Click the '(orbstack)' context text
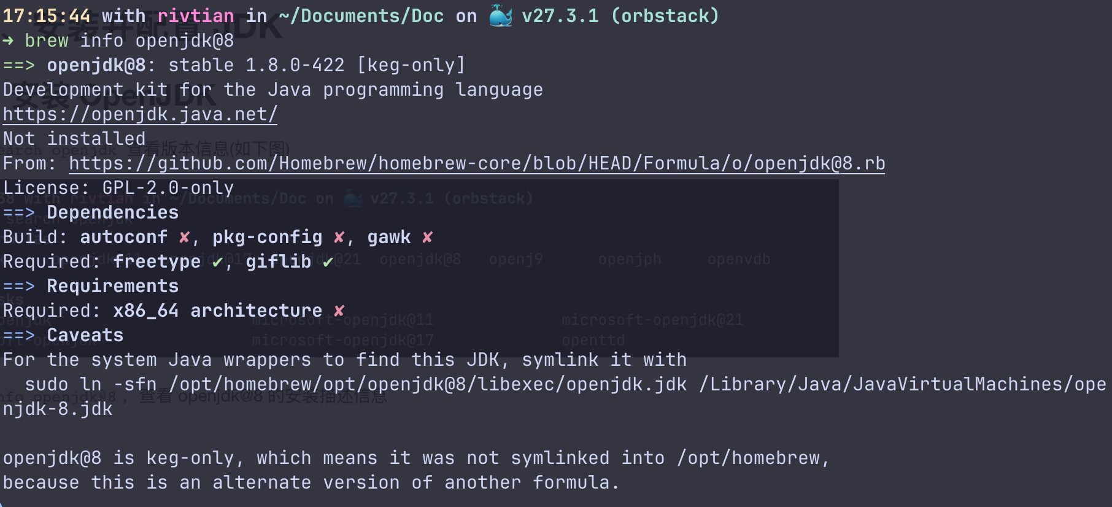Image resolution: width=1112 pixels, height=507 pixels. [665, 16]
